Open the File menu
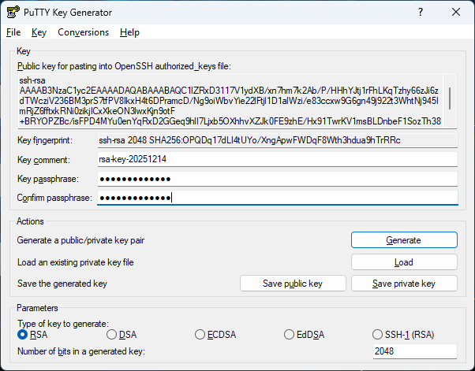Screen dimensions: 475x371 (x=13, y=32)
